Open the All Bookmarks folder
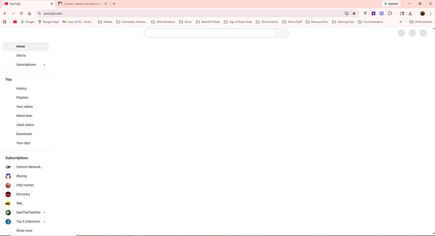Viewport: 435px width, 236px height. pyautogui.click(x=421, y=22)
